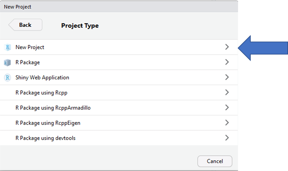Pick R Package using Rcpp
The width and height of the screenshot is (288, 171).
tap(119, 92)
